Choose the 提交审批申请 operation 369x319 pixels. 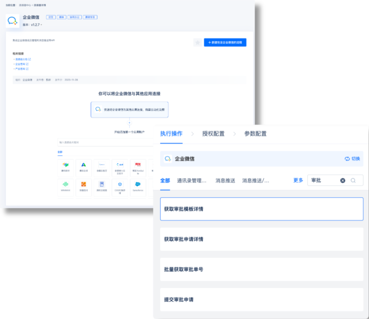pyautogui.click(x=262, y=300)
